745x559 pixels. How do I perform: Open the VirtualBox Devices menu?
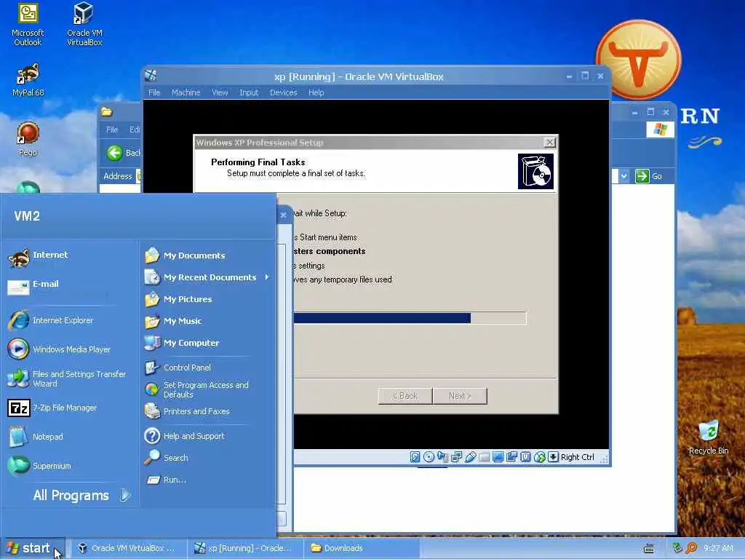click(283, 92)
